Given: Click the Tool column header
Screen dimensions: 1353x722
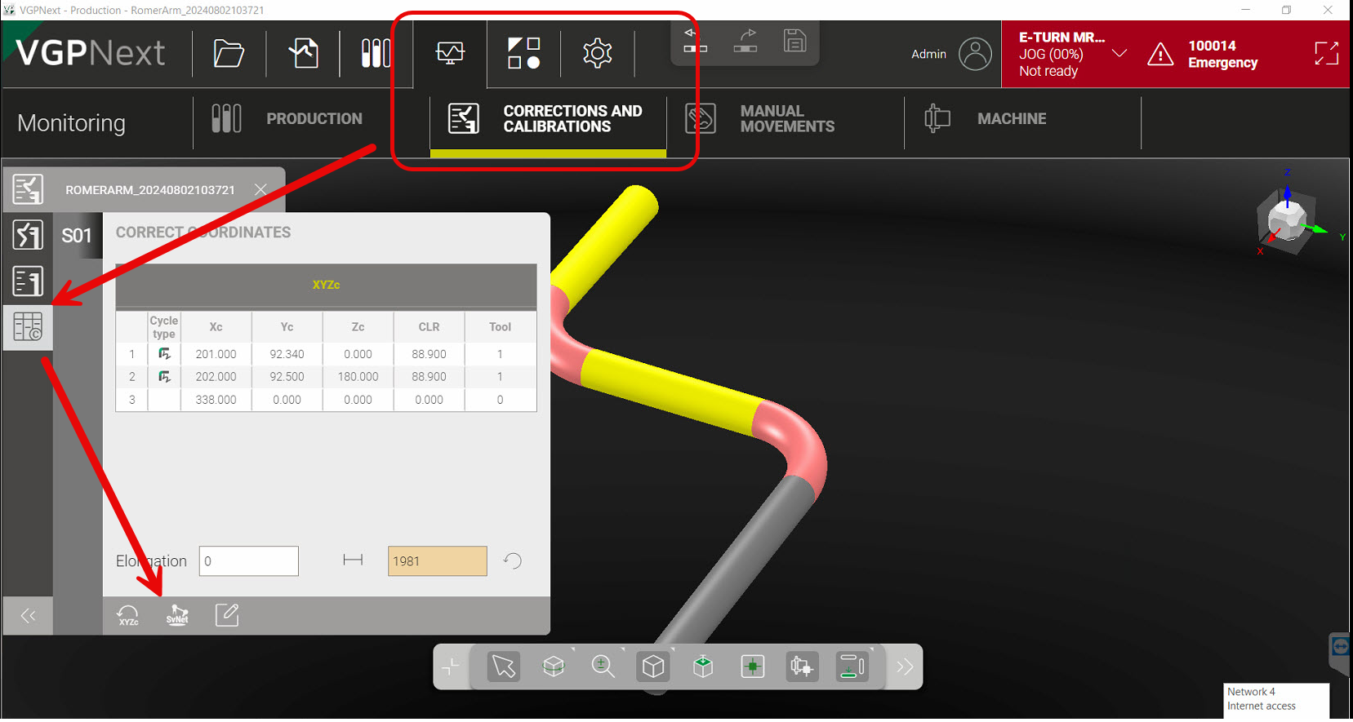Looking at the screenshot, I should pos(500,327).
